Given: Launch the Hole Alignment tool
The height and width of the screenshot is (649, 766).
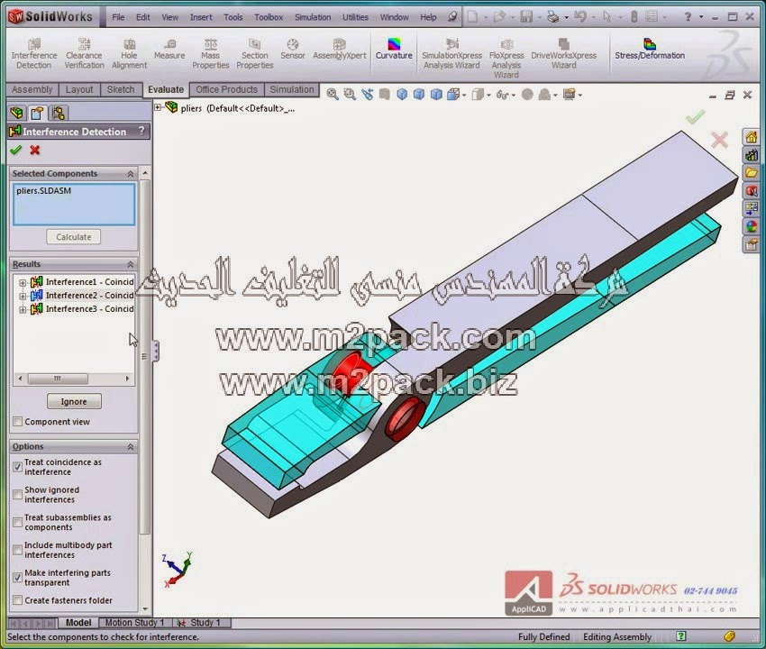Looking at the screenshot, I should click(x=129, y=54).
